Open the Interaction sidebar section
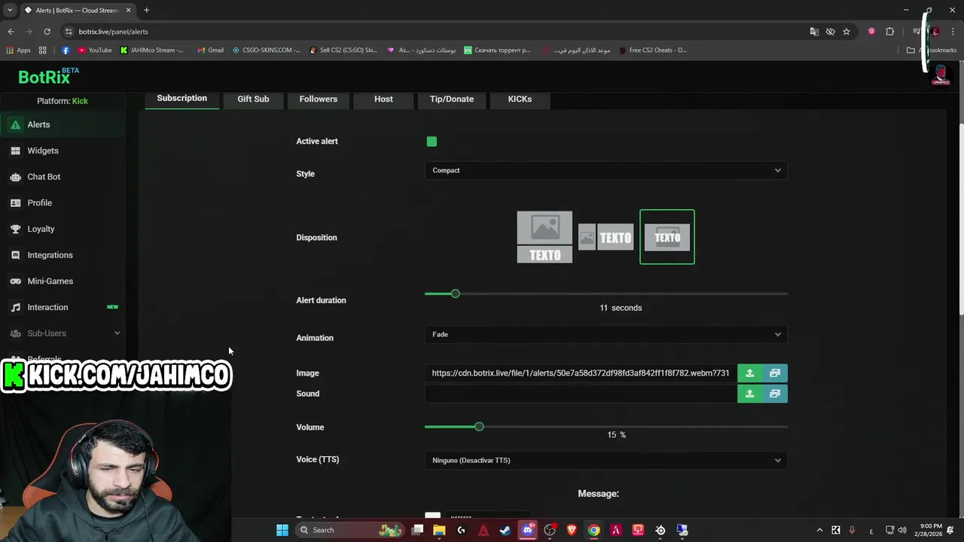Viewport: 964px width, 542px height. coord(63,307)
